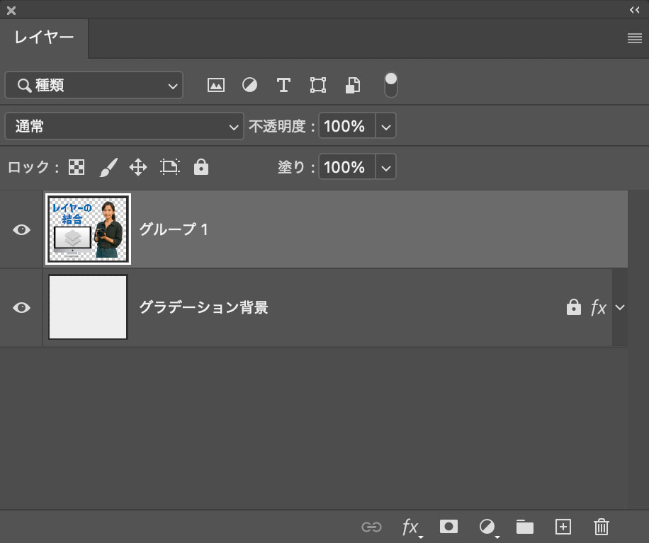Click lock icon on グラデーション背景 layer
Screen dimensions: 649x543
coord(574,307)
